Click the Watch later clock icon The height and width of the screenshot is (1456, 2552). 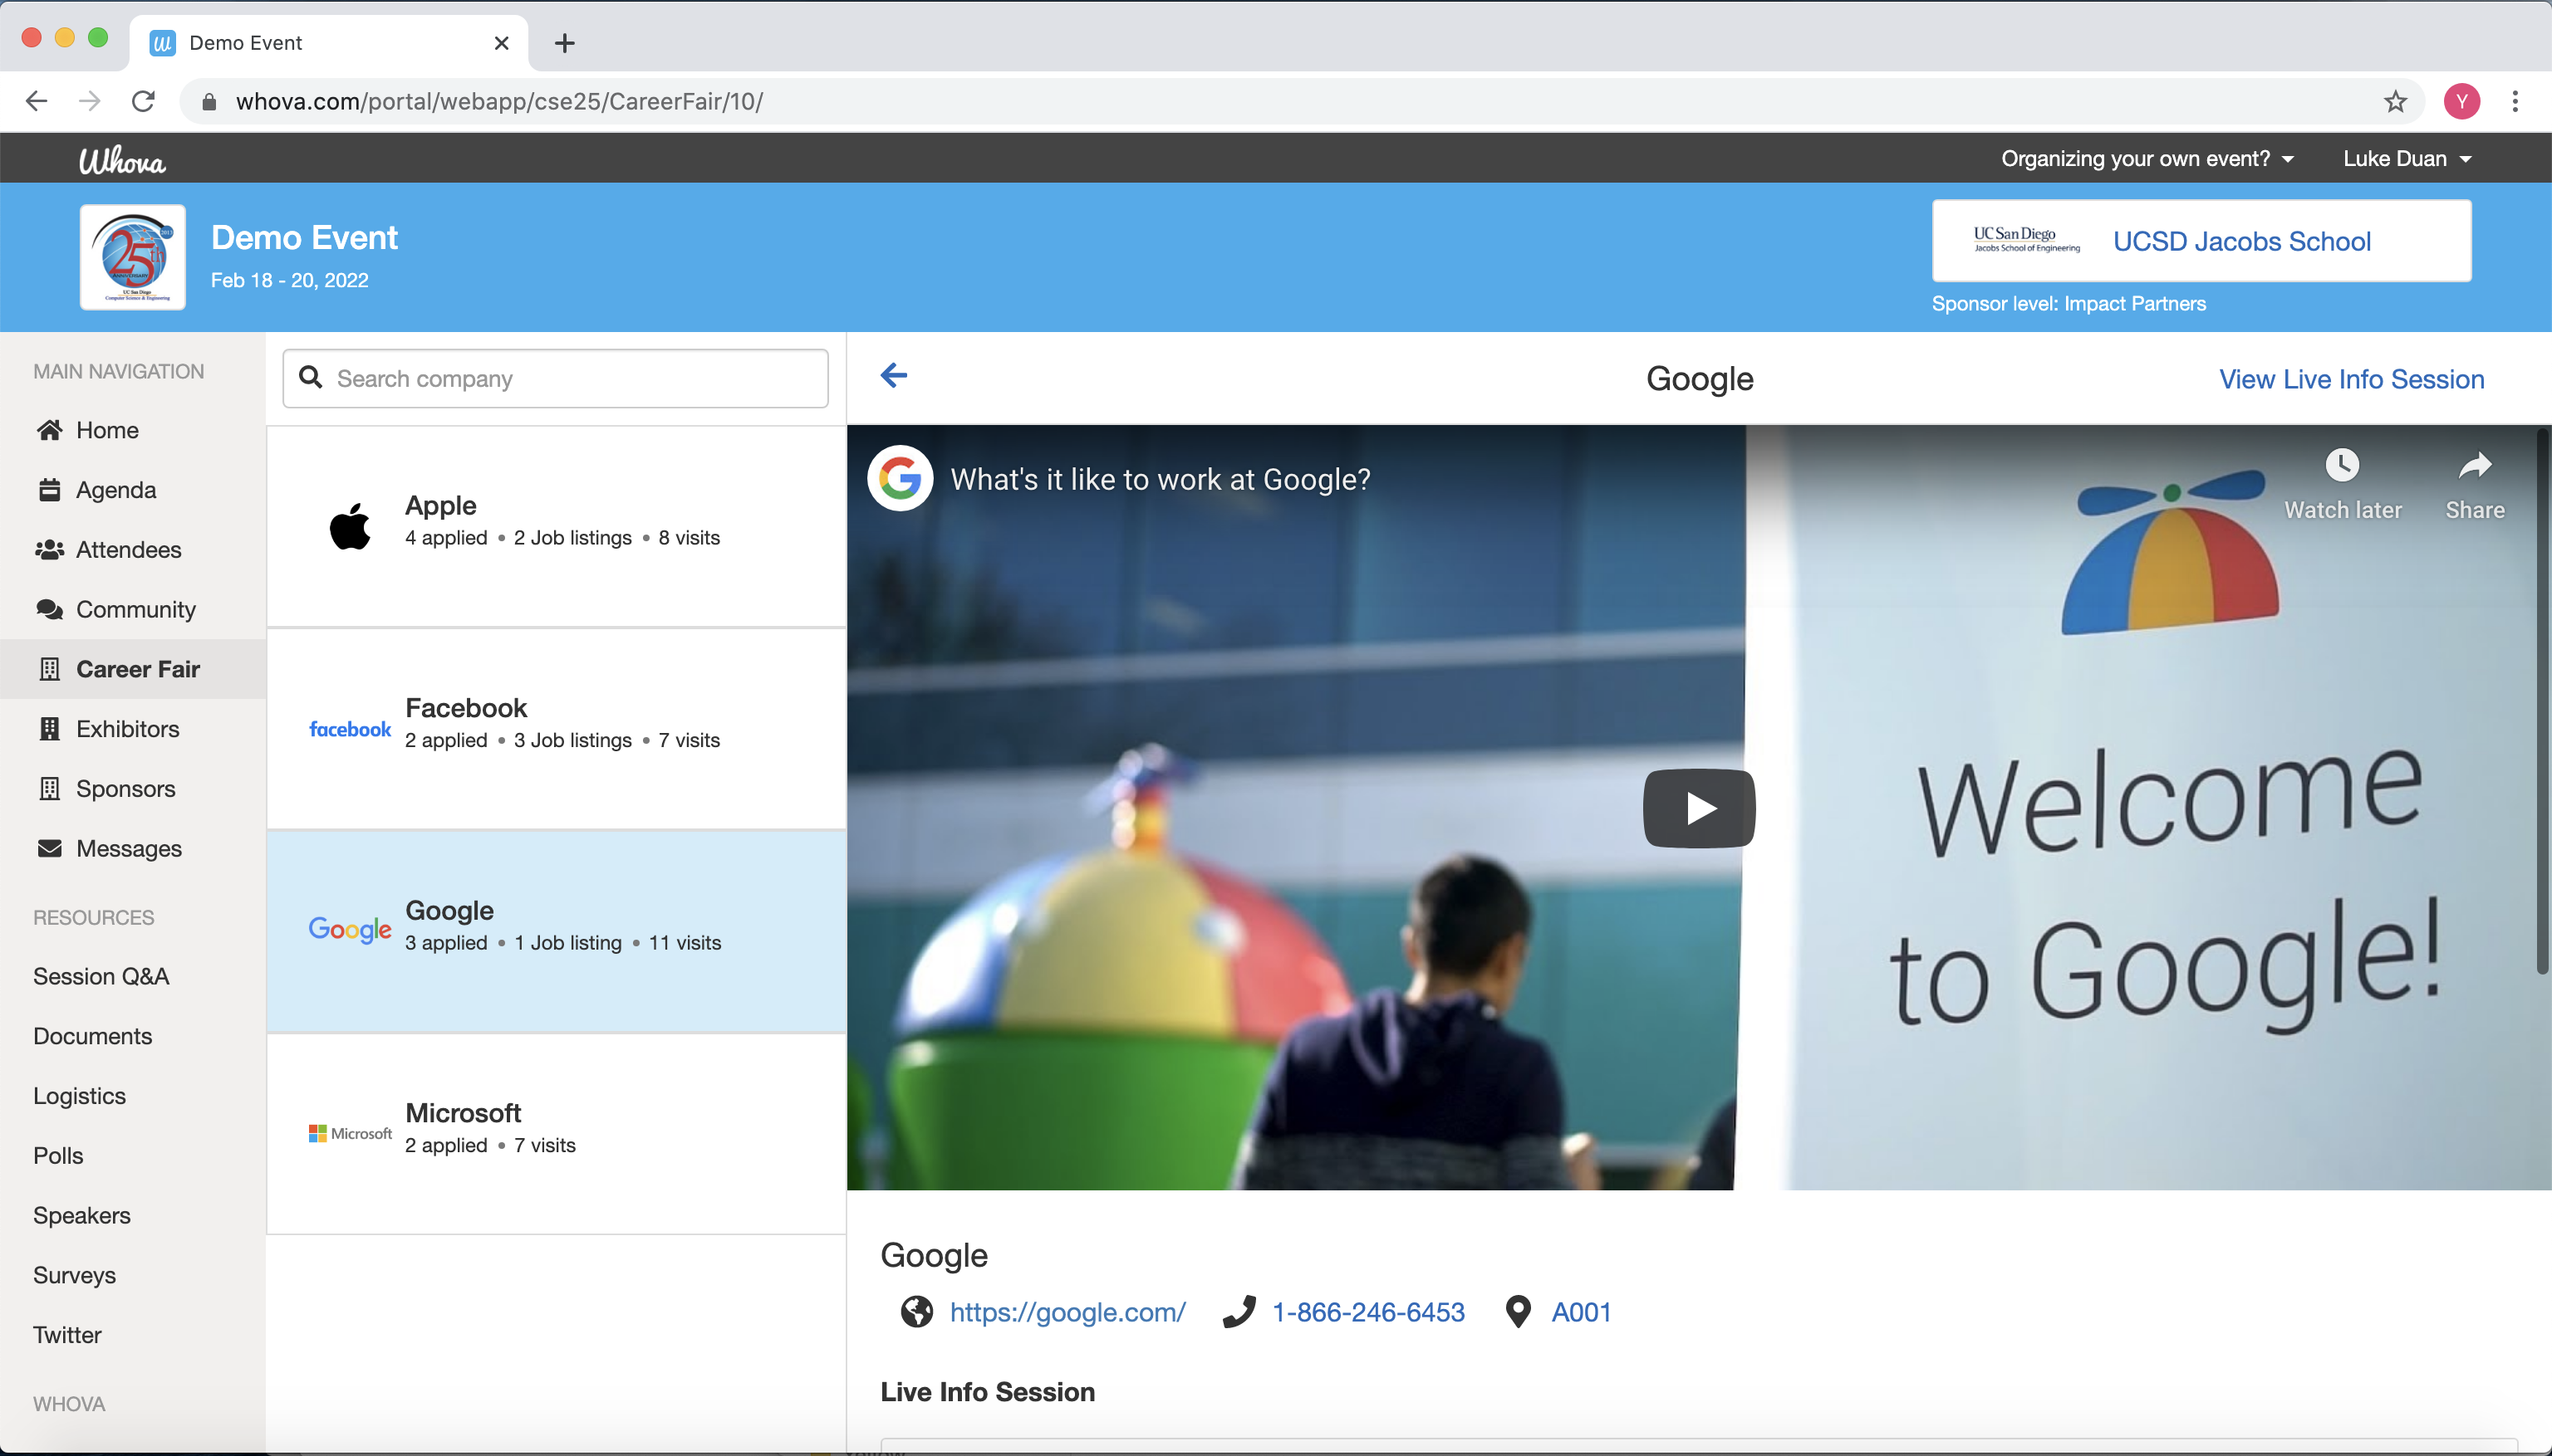pyautogui.click(x=2342, y=466)
